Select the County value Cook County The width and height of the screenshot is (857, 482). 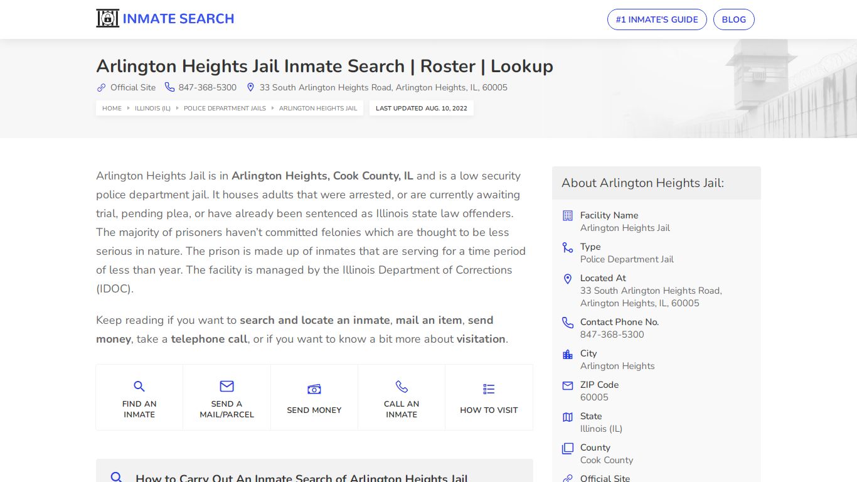[607, 460]
